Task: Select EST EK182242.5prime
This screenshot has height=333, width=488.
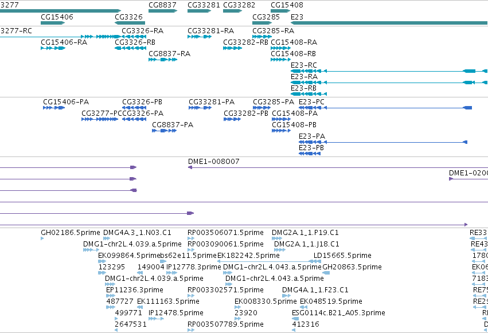Action: [248, 256]
